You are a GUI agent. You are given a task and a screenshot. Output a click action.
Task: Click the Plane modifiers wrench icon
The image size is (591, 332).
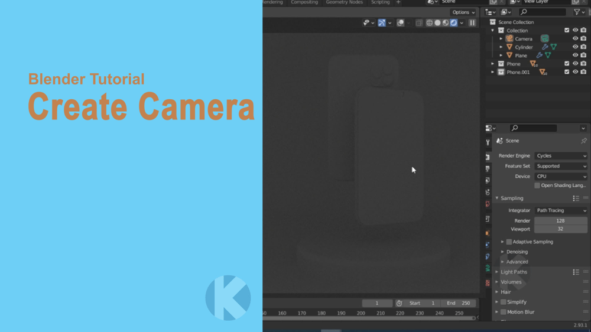540,56
